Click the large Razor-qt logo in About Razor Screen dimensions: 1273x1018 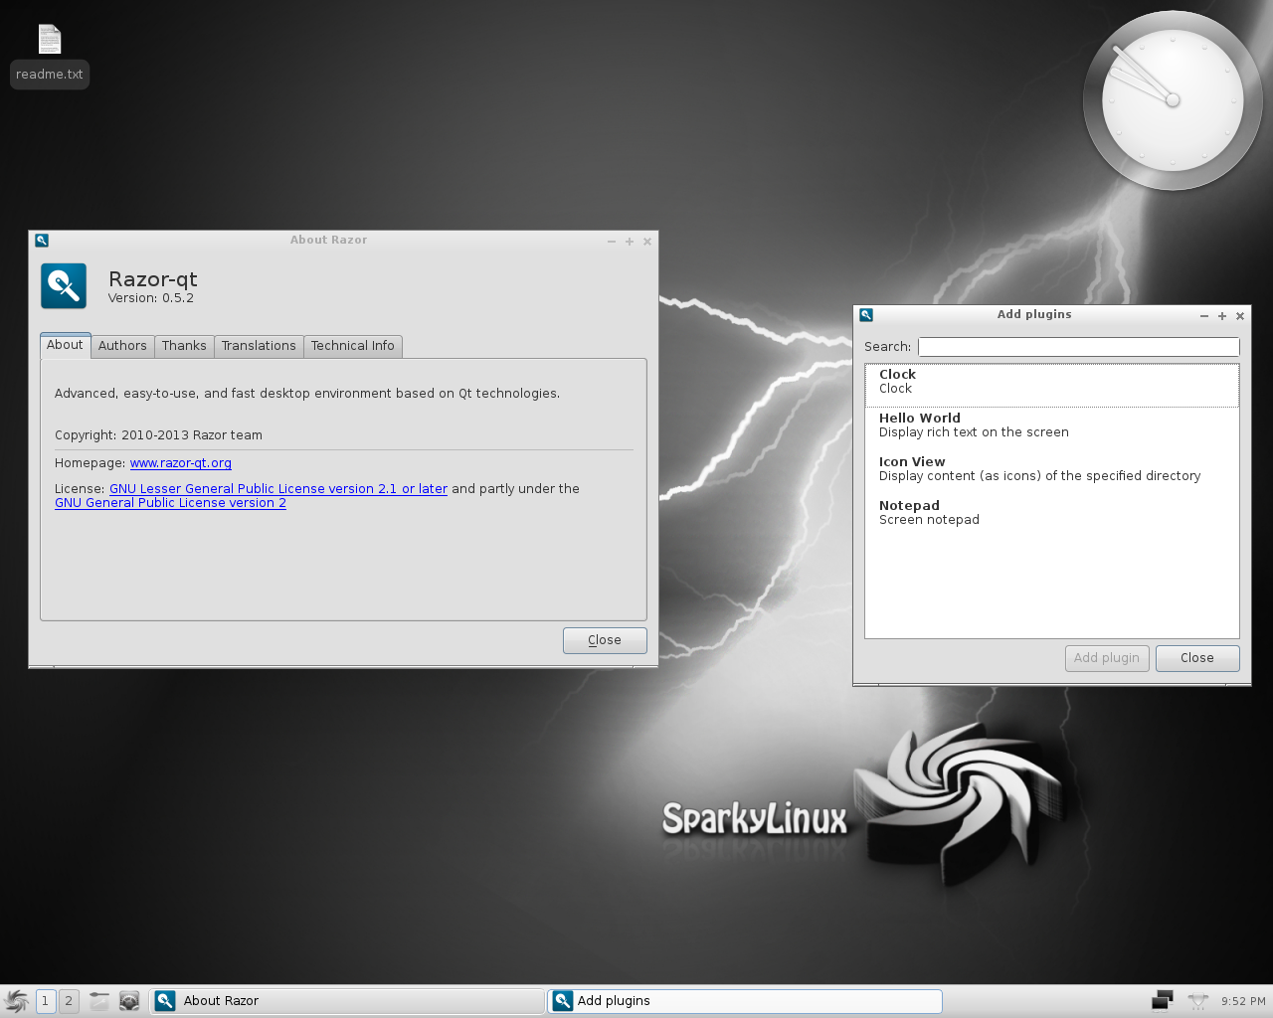64,286
